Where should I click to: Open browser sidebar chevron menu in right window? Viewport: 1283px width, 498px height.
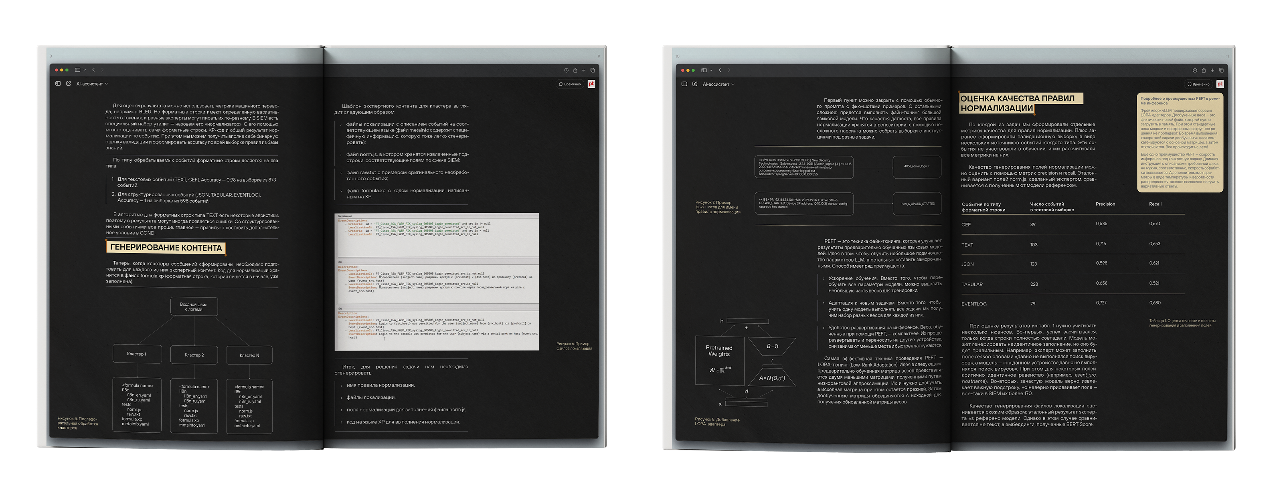point(711,71)
